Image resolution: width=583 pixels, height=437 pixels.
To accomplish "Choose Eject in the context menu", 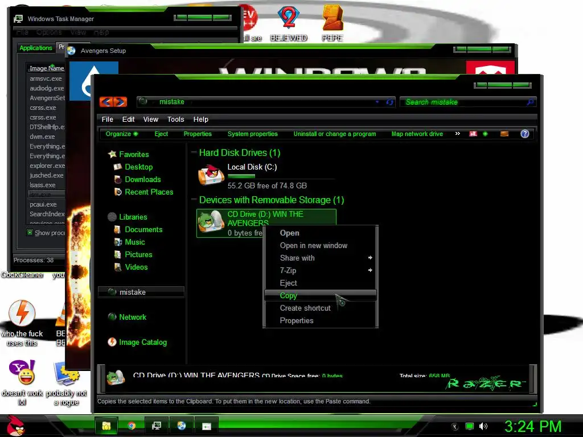I will [x=288, y=283].
